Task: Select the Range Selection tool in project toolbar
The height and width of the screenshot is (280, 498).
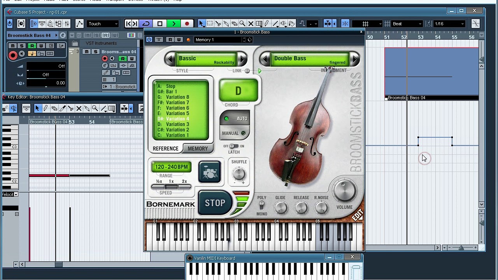Action: pyautogui.click(x=210, y=24)
